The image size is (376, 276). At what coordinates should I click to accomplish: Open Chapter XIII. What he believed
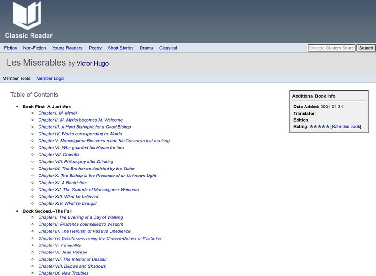(68, 196)
